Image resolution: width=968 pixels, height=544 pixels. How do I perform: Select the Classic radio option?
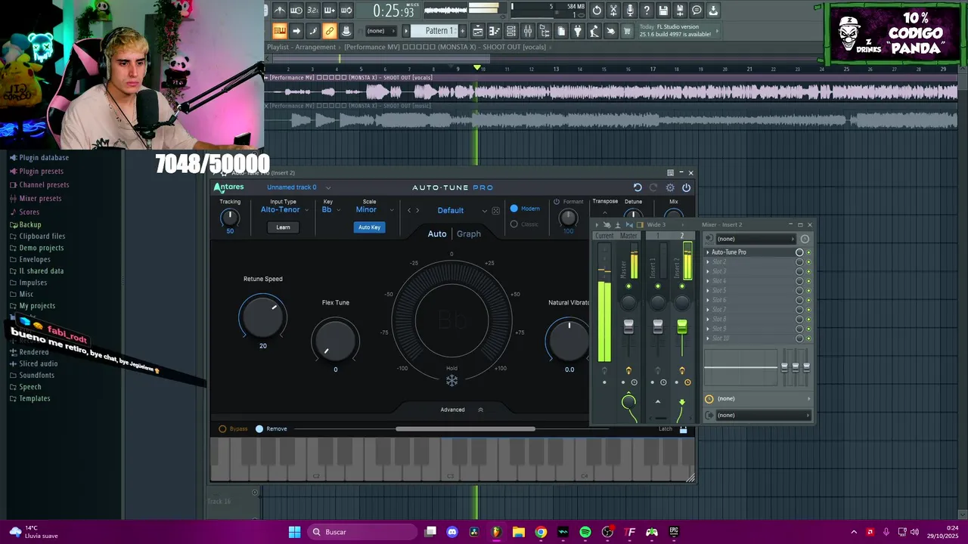click(x=514, y=224)
